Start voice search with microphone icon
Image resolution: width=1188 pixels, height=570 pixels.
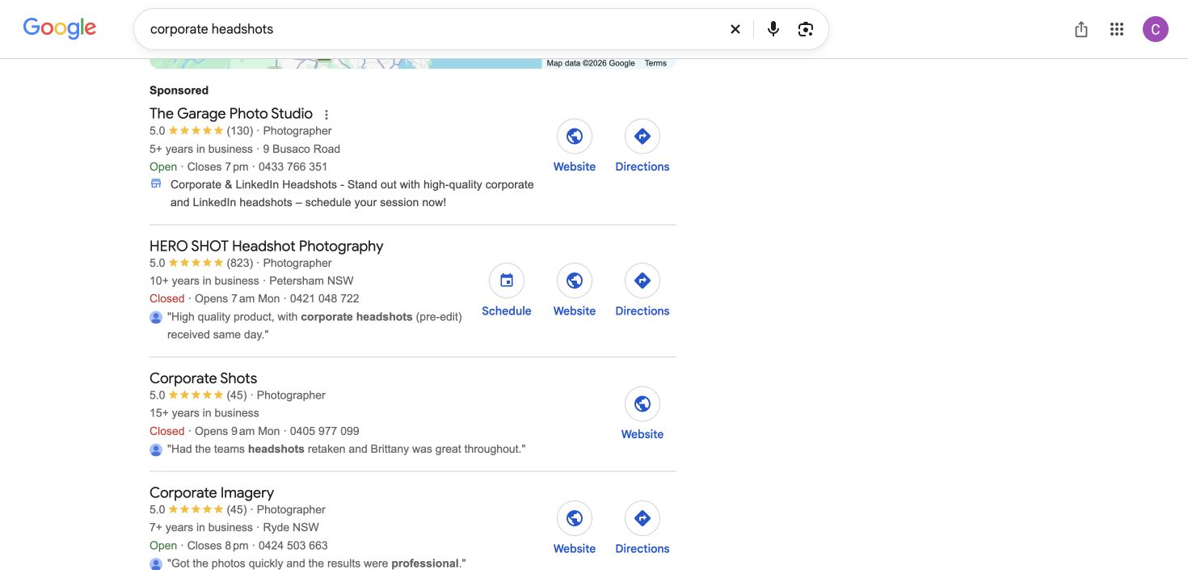pyautogui.click(x=773, y=29)
